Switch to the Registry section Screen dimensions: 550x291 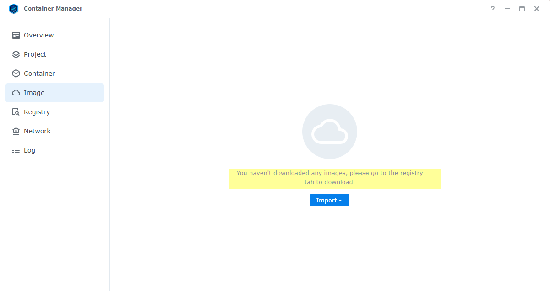[x=37, y=112]
